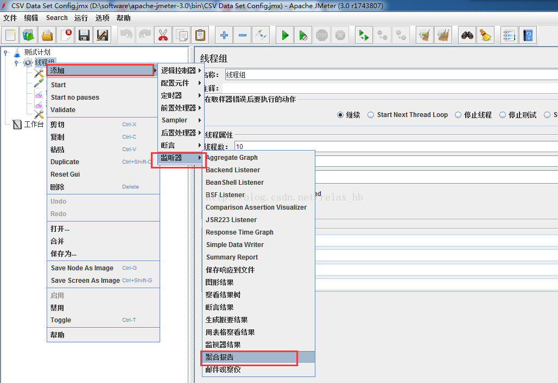Click the 名称 input field
Image resolution: width=558 pixels, height=383 pixels.
[x=391, y=75]
